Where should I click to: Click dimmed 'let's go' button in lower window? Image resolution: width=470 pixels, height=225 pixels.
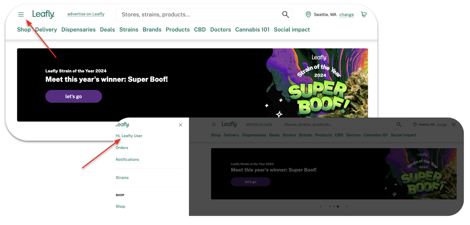click(251, 182)
